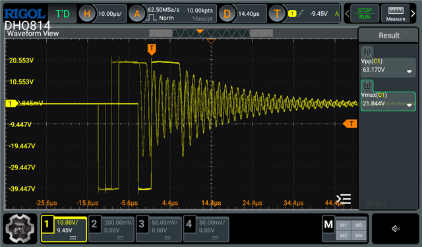The image size is (422, 247).
Task: Click the RIGOL logo
Action: pyautogui.click(x=25, y=14)
